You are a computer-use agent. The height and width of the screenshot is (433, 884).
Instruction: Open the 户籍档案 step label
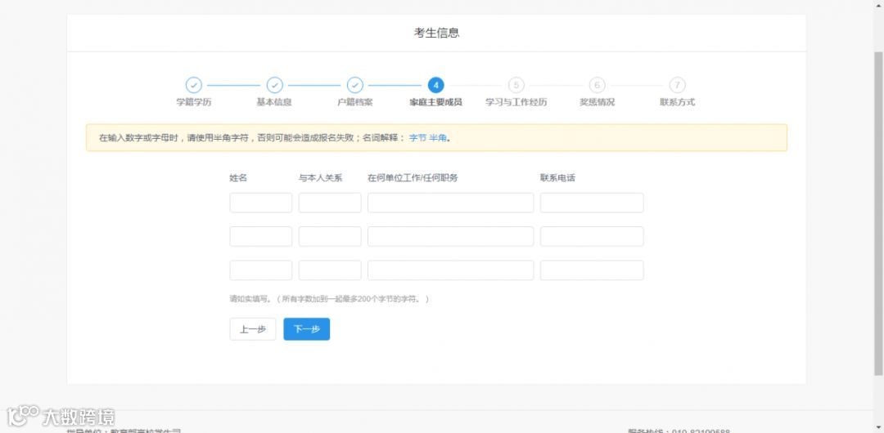coord(354,102)
